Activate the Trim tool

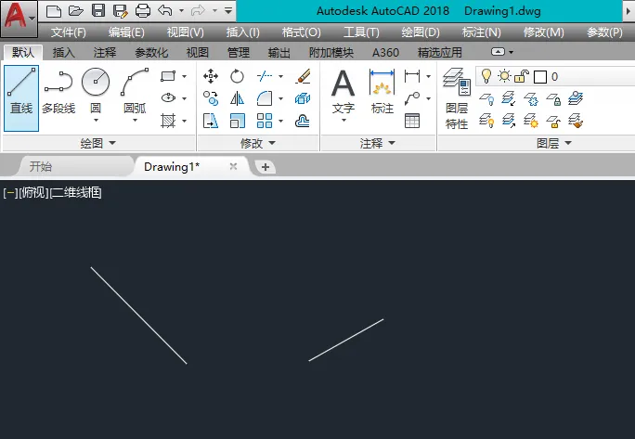(x=265, y=76)
